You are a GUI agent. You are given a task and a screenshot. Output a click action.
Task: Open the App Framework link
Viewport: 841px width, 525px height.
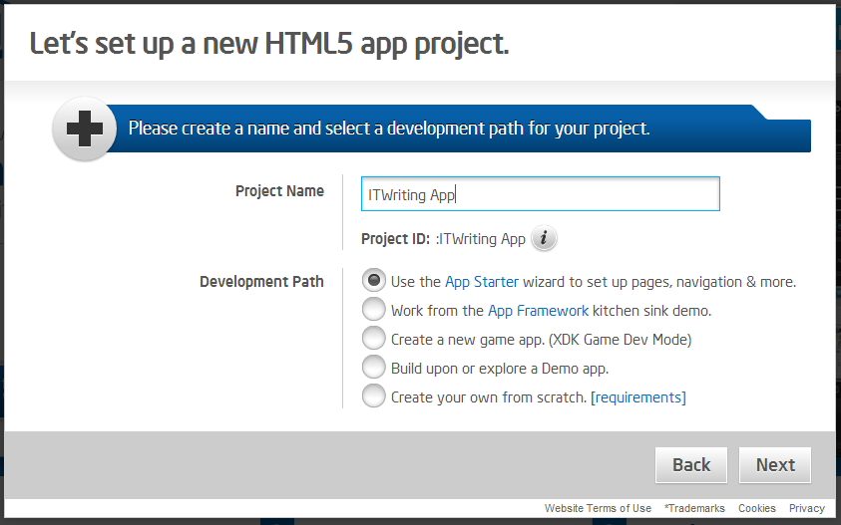[x=538, y=311]
